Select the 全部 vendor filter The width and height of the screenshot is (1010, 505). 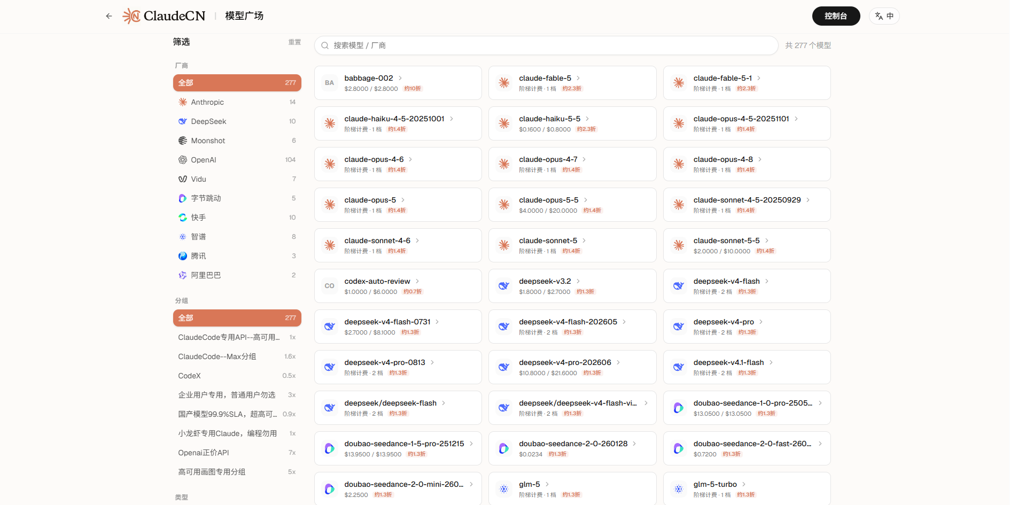pos(237,83)
